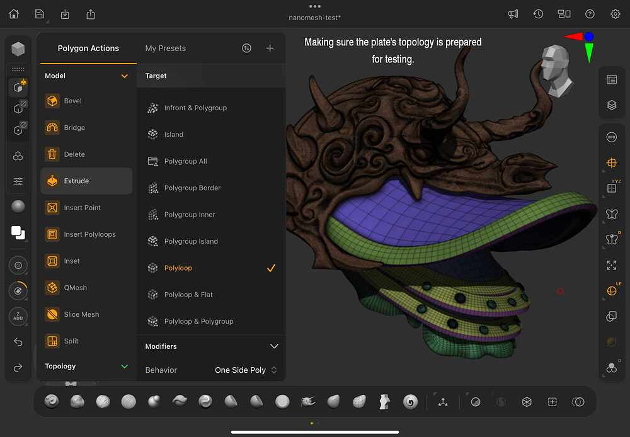Select the Inset action
The image size is (630, 437).
click(86, 261)
